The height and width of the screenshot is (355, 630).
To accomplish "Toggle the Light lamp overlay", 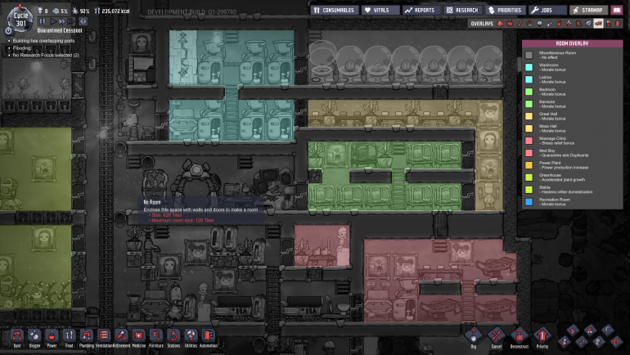I will 539,24.
